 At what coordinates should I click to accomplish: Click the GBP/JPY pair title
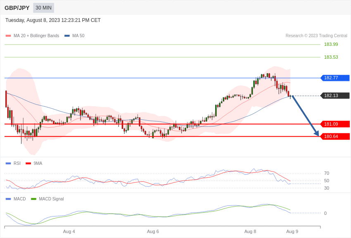click(17, 8)
